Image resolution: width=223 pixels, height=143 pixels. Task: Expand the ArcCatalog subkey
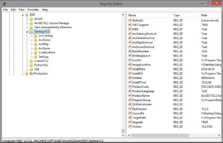pos(32,36)
